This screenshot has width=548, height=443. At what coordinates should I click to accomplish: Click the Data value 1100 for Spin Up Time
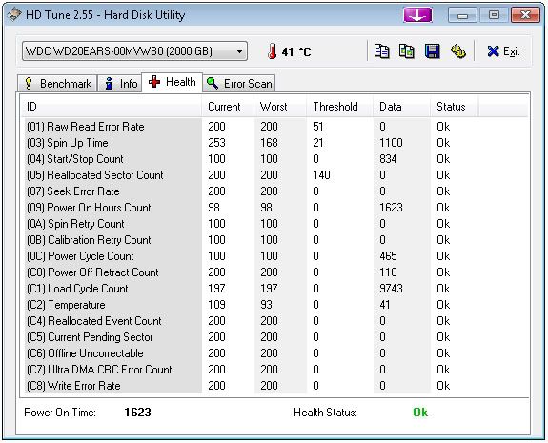[391, 143]
